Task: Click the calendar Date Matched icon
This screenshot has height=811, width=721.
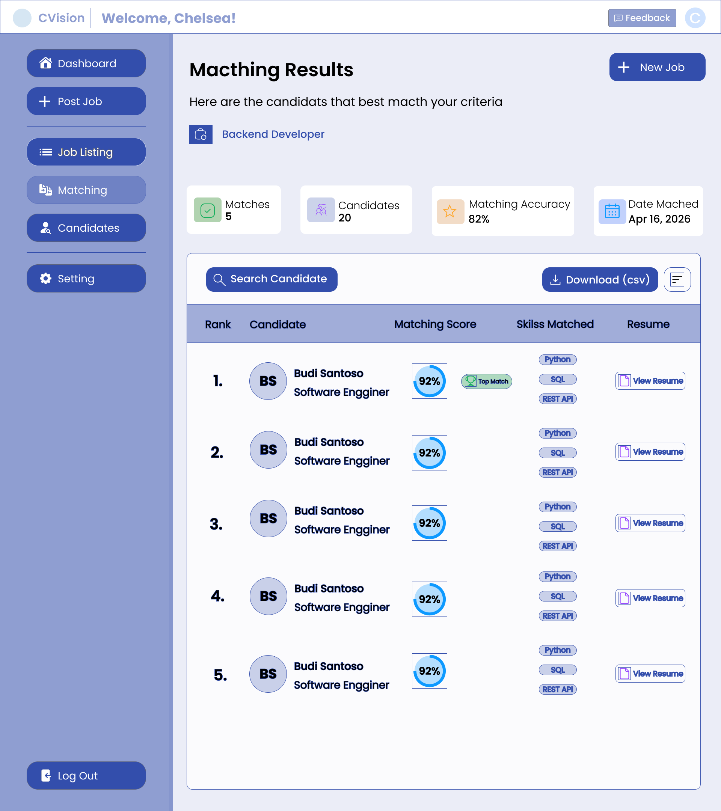Action: pos(612,211)
